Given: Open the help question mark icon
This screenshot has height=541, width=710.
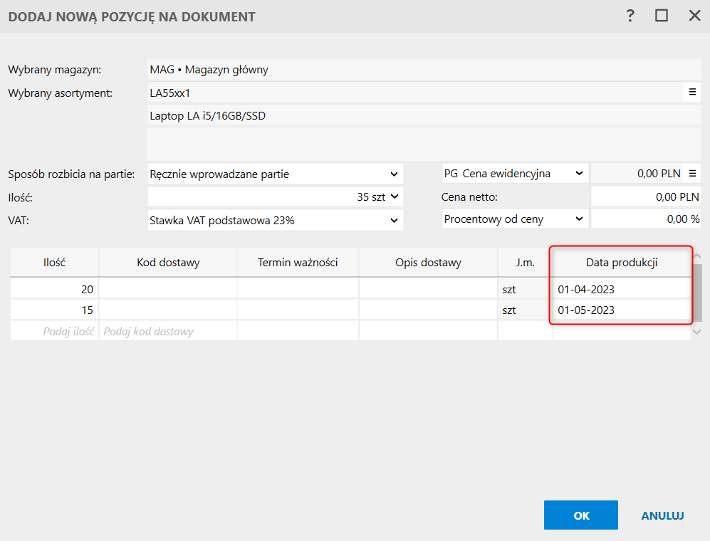Looking at the screenshot, I should click(630, 16).
